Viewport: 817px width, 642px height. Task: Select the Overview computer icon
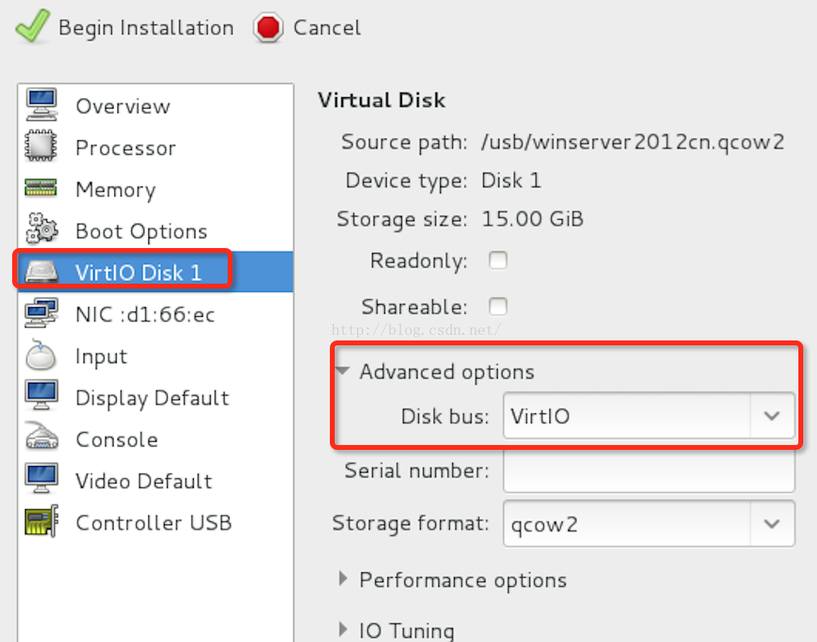coord(41,105)
